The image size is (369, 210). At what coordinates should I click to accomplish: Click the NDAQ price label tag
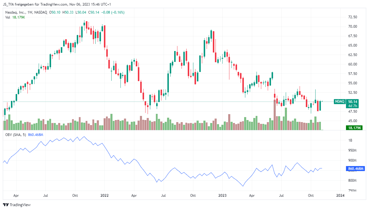pyautogui.click(x=339, y=101)
